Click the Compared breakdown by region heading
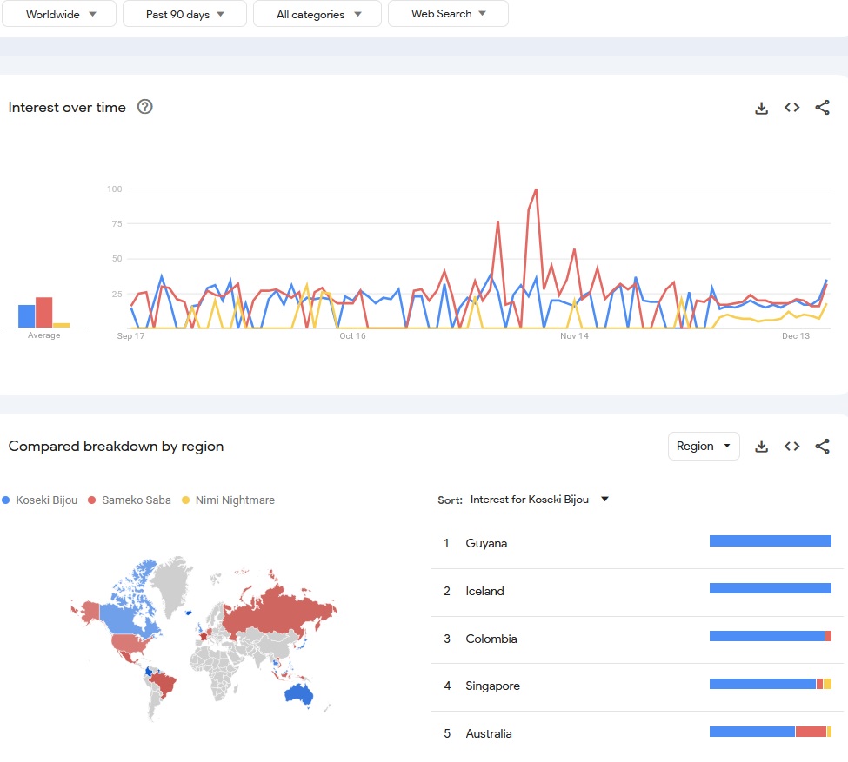 pos(116,446)
